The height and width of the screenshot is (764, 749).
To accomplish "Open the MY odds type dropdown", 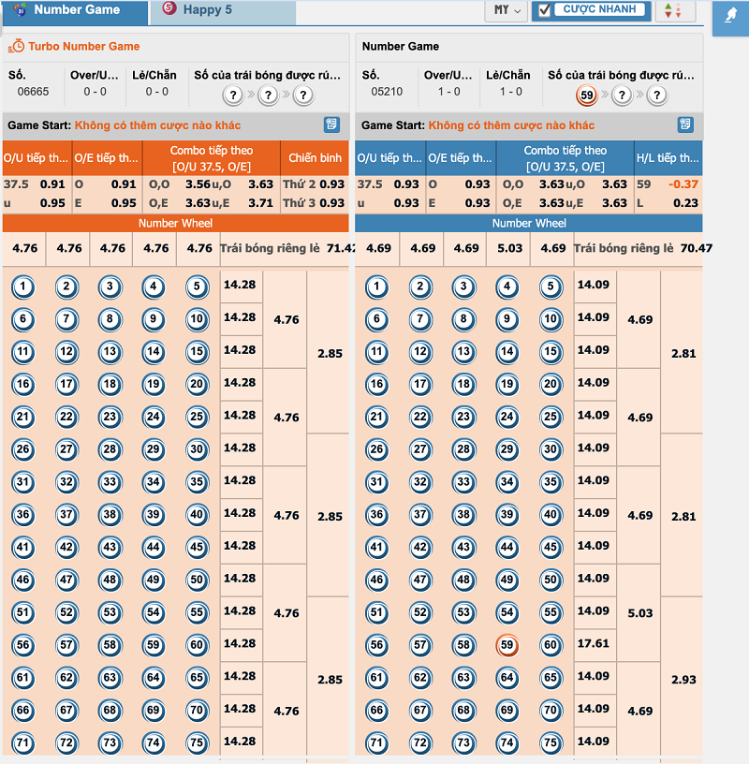I will pyautogui.click(x=507, y=10).
